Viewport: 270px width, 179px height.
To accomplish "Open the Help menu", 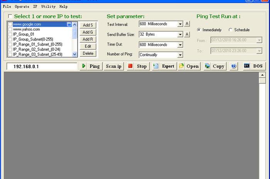I will coord(63,7).
